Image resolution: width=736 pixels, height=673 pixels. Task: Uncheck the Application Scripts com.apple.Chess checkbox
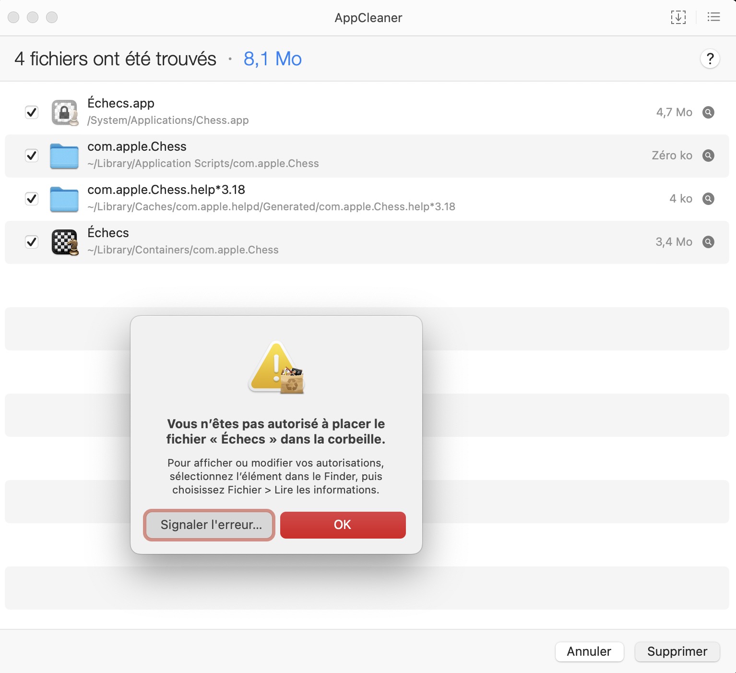tap(32, 156)
